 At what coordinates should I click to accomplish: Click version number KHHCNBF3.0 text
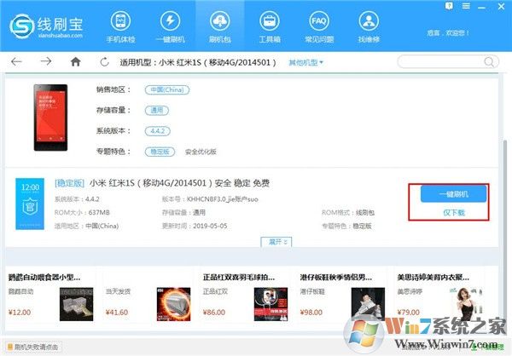(223, 199)
